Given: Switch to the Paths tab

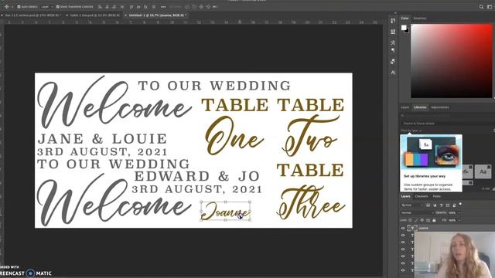Looking at the screenshot, I should [437, 196].
